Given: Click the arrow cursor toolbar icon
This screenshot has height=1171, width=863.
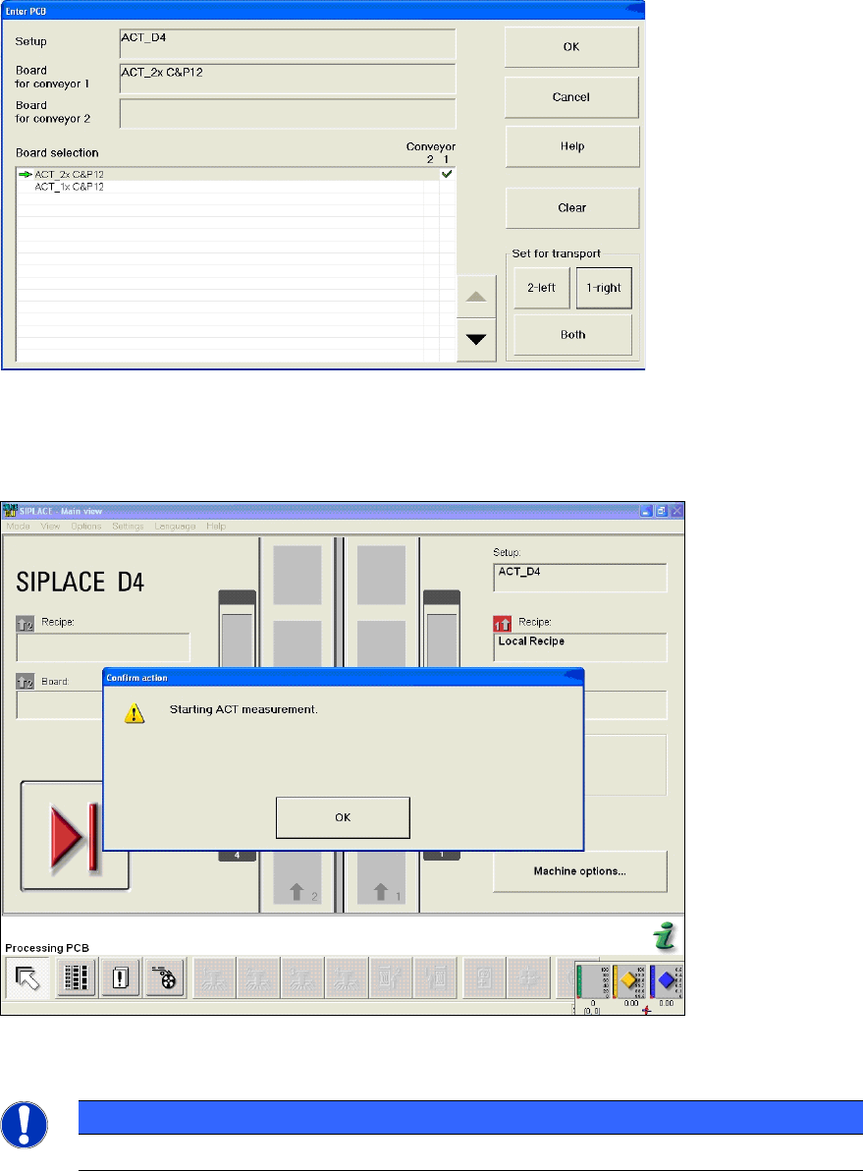Looking at the screenshot, I should [x=27, y=977].
